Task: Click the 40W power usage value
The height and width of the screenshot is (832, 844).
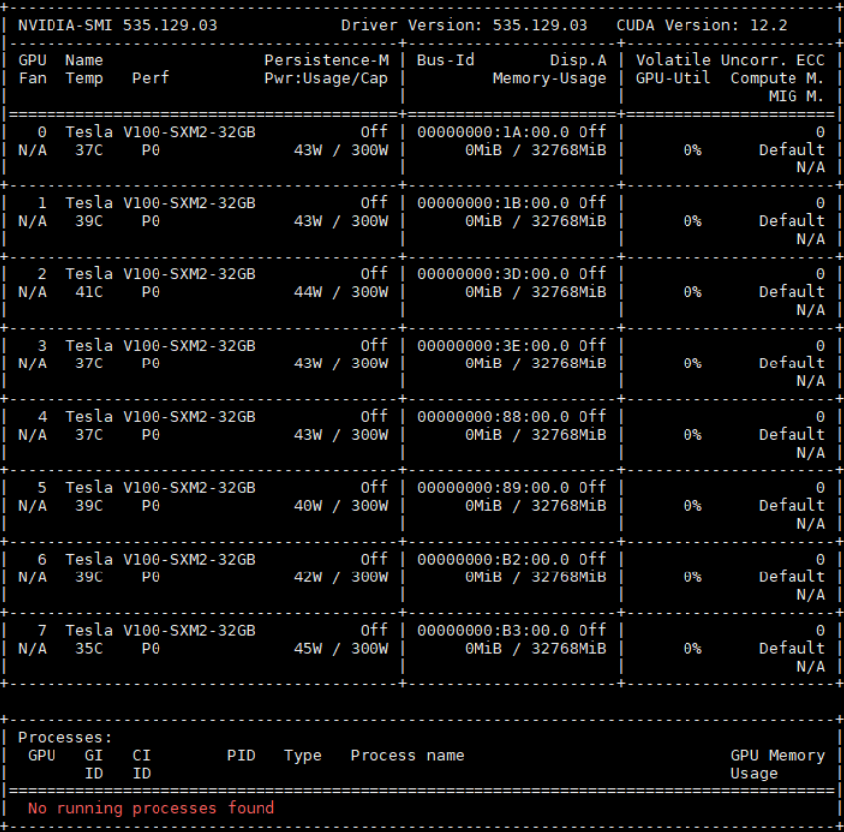Action: 308,506
